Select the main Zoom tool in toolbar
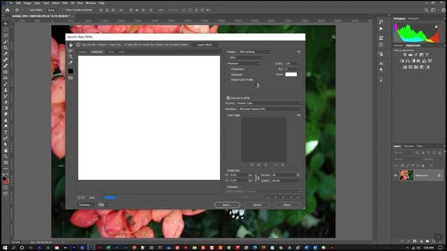The width and height of the screenshot is (447, 251). (6, 156)
